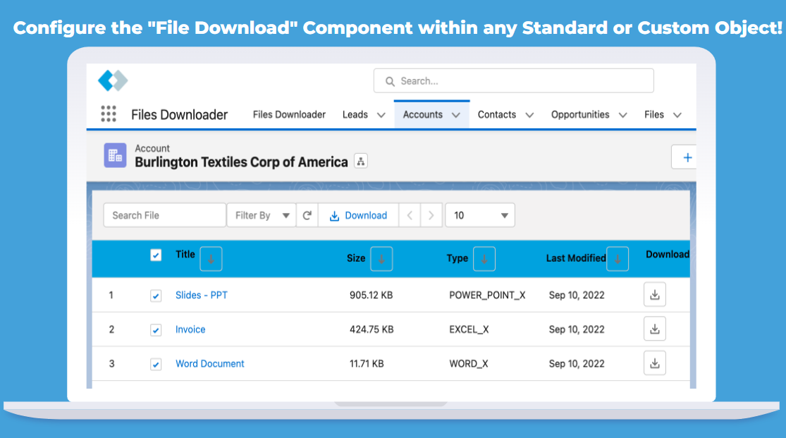Expand the Leads tab chevron menu
The image size is (786, 438).
[x=381, y=115]
